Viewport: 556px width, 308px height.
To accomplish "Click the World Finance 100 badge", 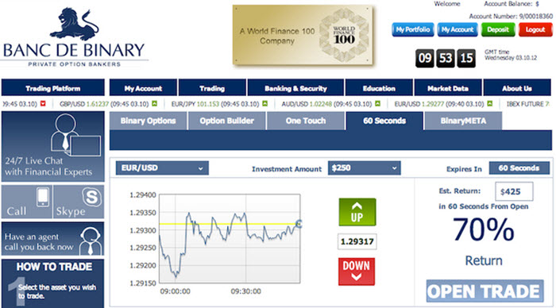I will click(303, 35).
